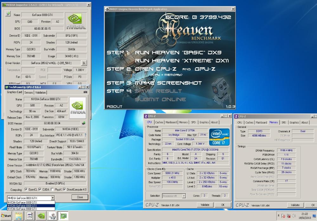Click the Bus Interface question mark in GPU-Z
The height and width of the screenshot is (221, 317).
85,135
